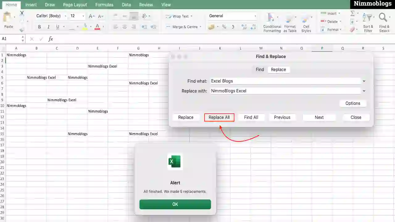Screen dimensions: 395x222
Task: Decrease font size with the small A icon
Action: pos(101,16)
